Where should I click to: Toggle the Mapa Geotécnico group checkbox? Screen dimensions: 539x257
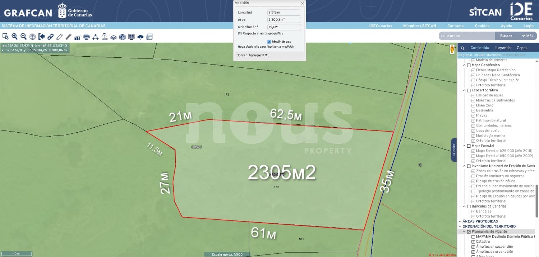pos(469,65)
